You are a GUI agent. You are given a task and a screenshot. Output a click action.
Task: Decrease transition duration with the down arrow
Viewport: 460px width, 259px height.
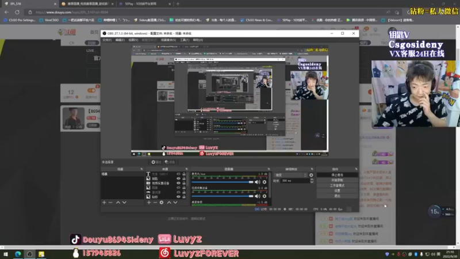tap(312, 182)
